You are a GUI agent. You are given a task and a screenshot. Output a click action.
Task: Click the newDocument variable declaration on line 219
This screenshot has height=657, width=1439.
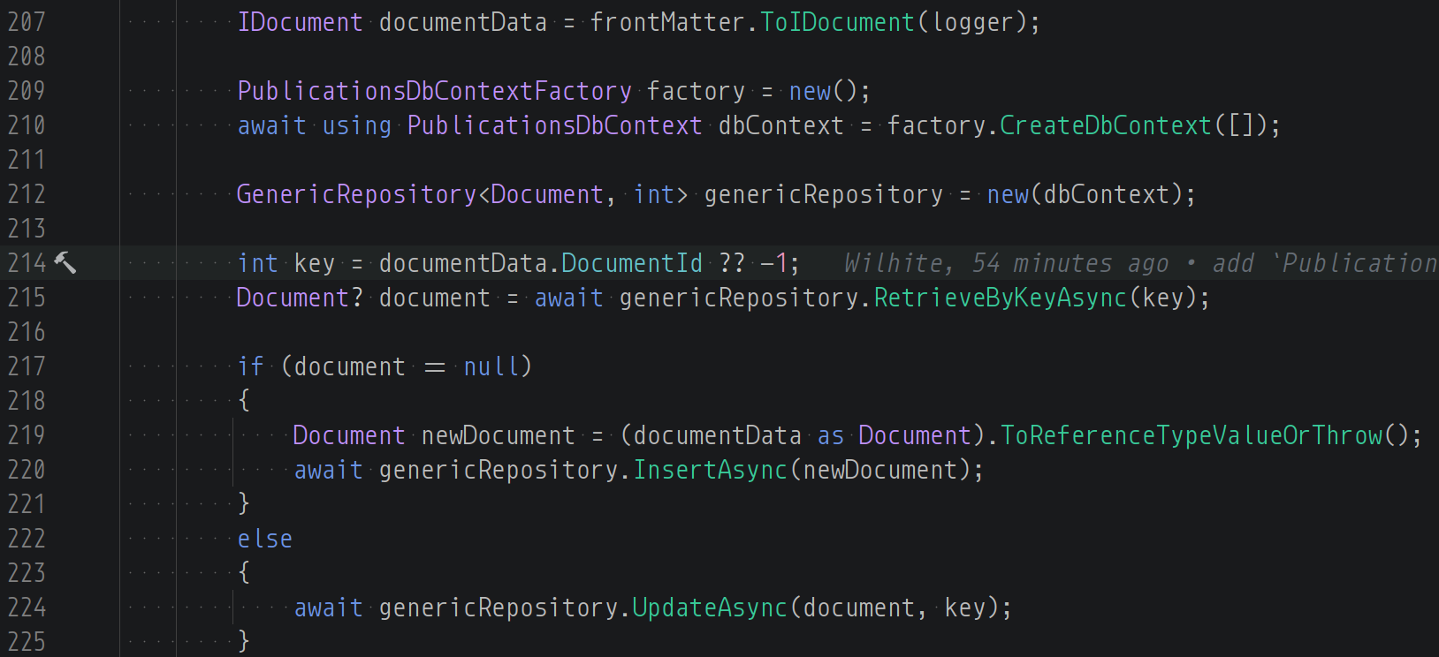(498, 435)
